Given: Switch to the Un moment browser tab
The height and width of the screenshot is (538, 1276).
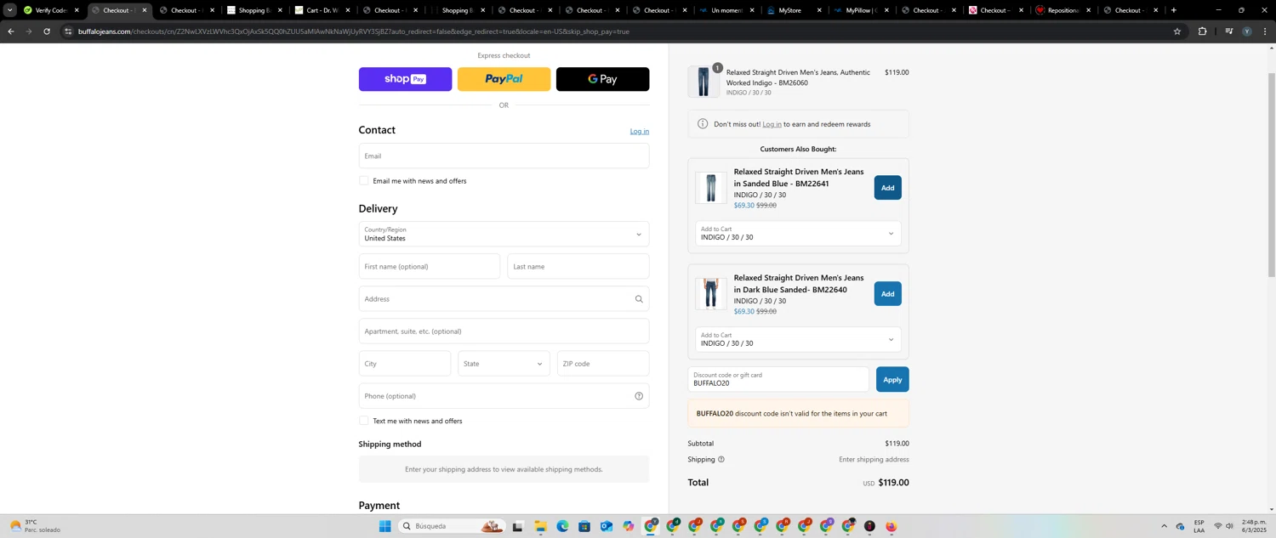Looking at the screenshot, I should [x=726, y=10].
